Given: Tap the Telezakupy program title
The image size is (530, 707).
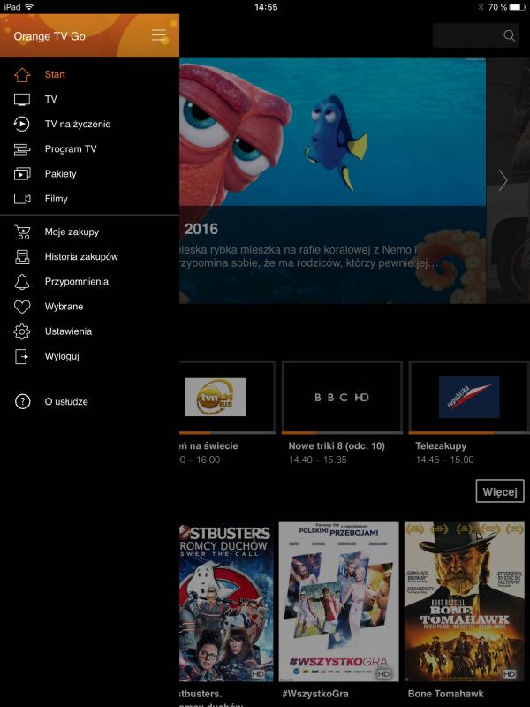Looking at the screenshot, I should click(441, 446).
